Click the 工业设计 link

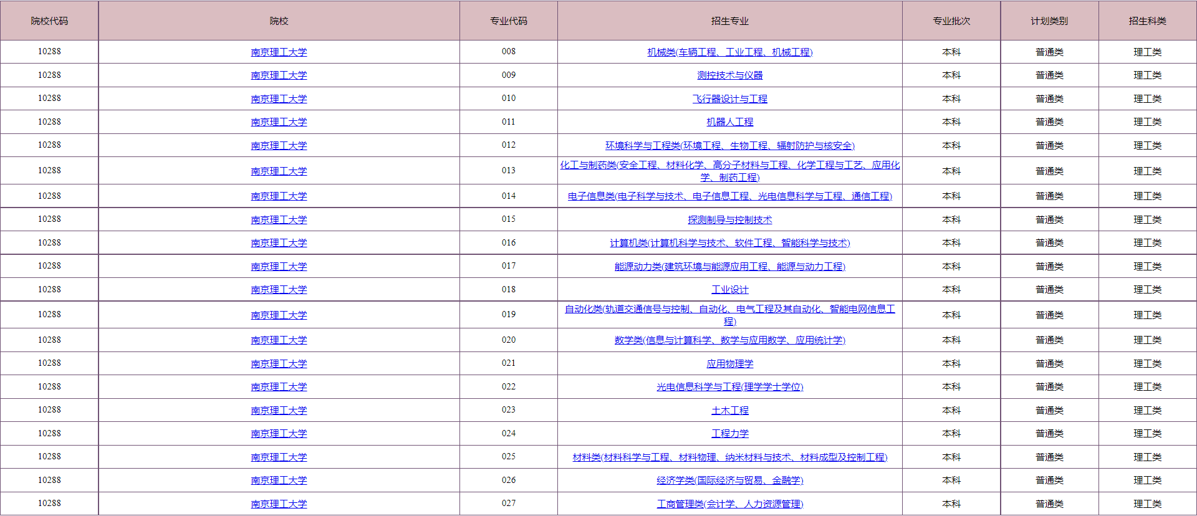[729, 290]
